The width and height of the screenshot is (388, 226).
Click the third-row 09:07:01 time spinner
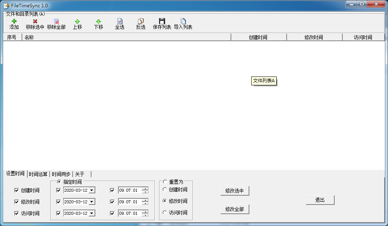pos(145,213)
